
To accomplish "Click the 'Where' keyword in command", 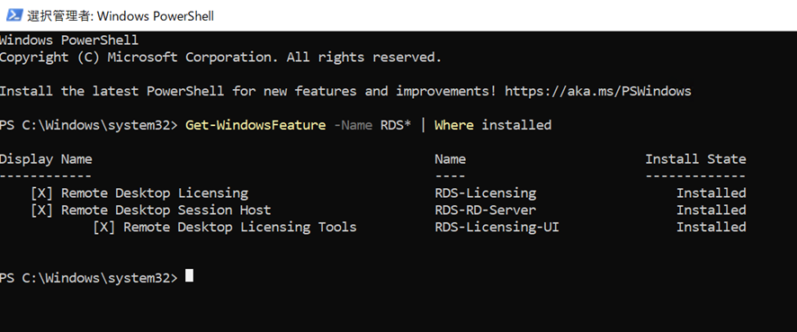I will (x=454, y=125).
